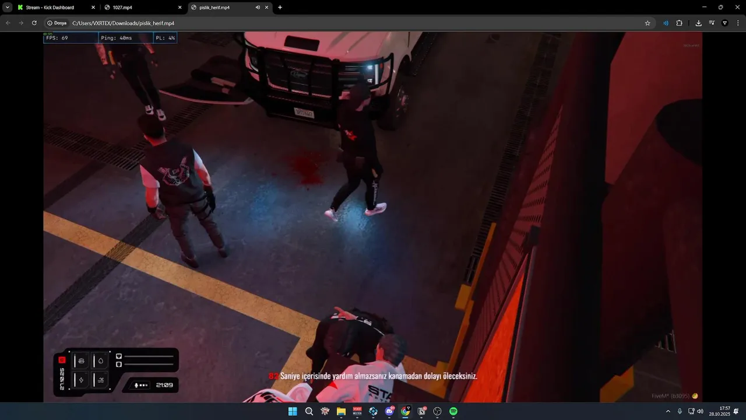Open OBS Studio taskbar icon
Viewport: 746px width, 420px height.
(x=437, y=411)
